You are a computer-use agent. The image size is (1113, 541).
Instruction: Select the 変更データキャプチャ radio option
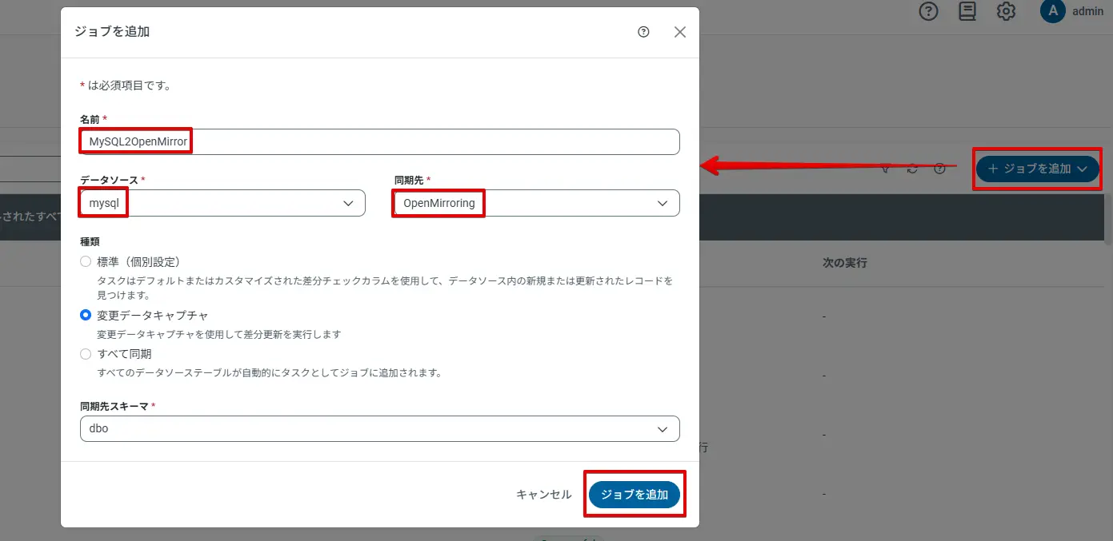86,315
